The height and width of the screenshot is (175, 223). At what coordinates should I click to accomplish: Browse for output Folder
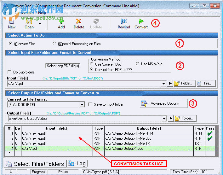click(x=186, y=118)
